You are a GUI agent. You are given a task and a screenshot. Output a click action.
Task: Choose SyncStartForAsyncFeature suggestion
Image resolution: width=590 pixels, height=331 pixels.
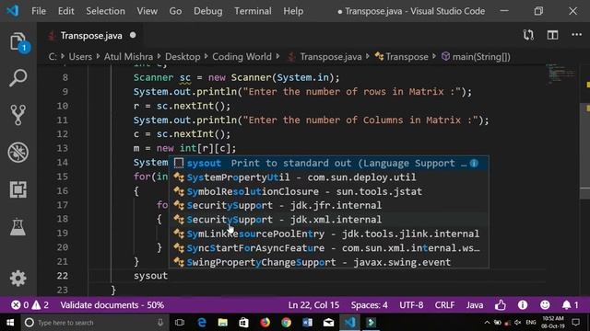(x=329, y=248)
